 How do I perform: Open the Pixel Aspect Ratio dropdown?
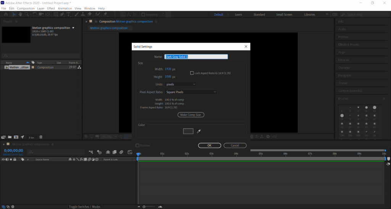tap(191, 92)
